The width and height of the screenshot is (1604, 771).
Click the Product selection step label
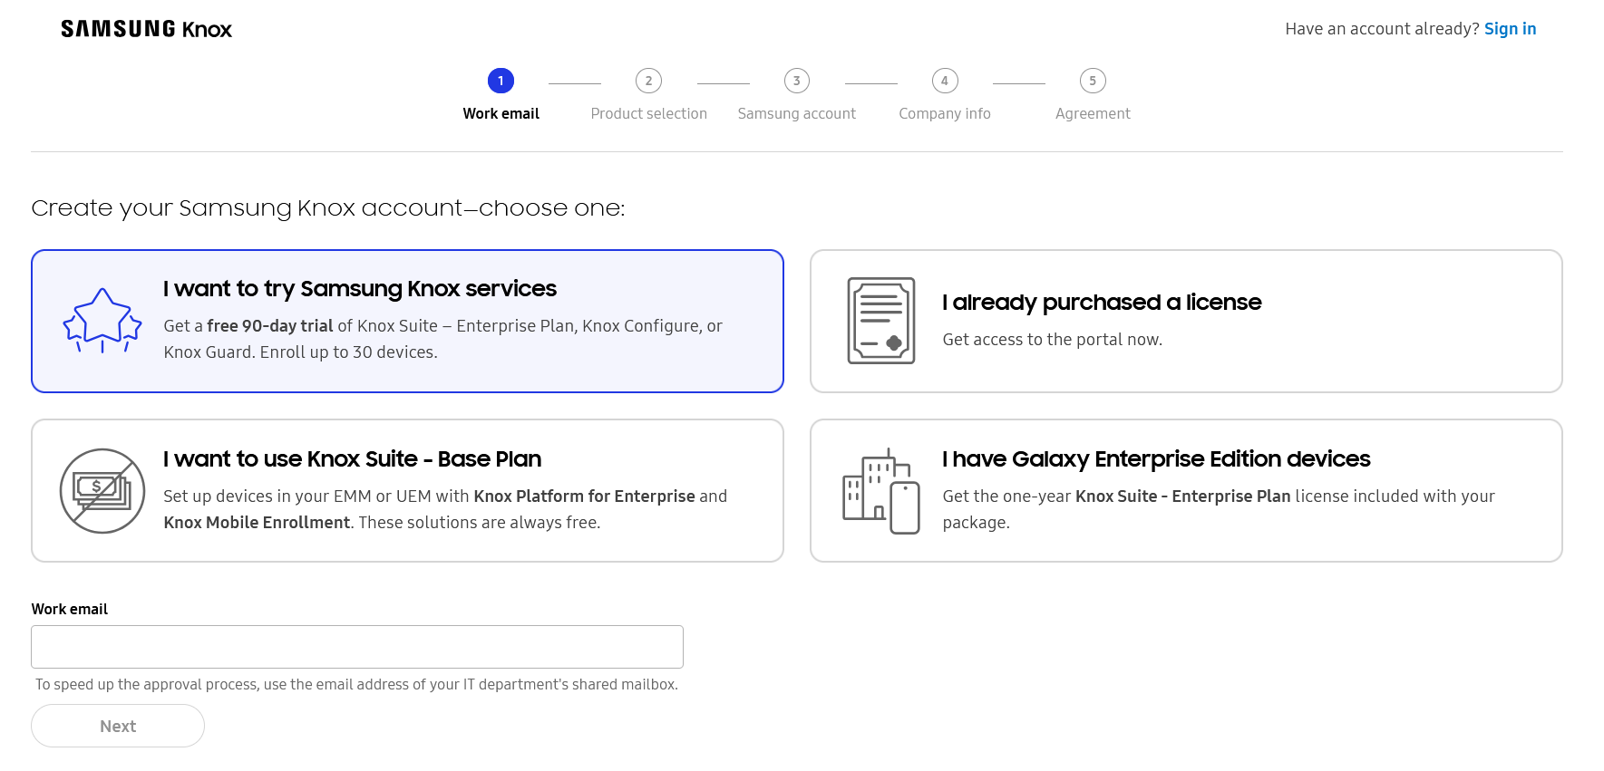[648, 114]
